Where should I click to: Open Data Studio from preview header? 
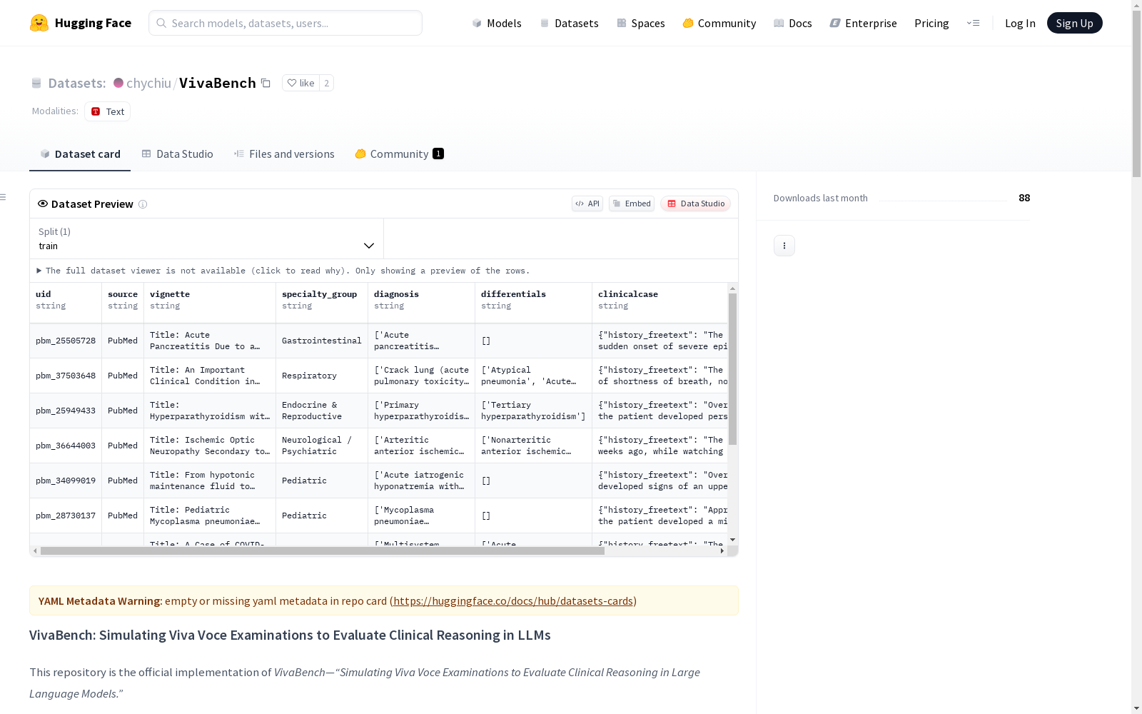pyautogui.click(x=695, y=203)
